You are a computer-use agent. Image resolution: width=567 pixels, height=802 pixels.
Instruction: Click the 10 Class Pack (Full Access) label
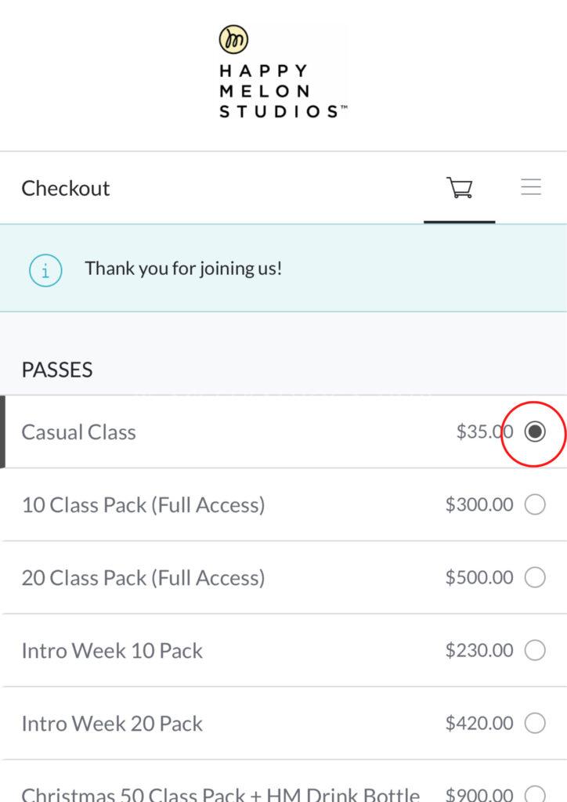pos(143,505)
